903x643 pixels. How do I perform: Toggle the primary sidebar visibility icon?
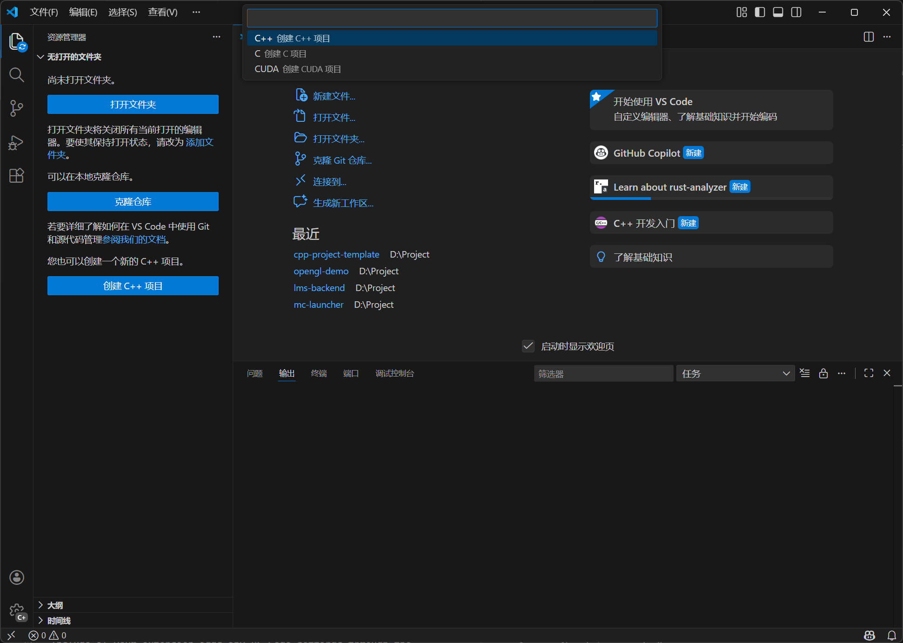click(x=759, y=12)
